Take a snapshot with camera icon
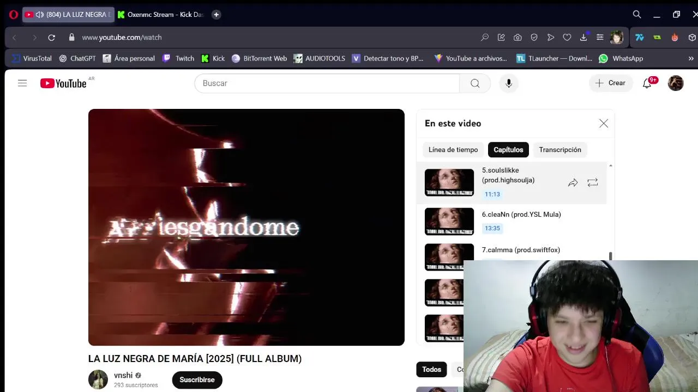Viewport: 698px width, 392px height. [x=518, y=38]
